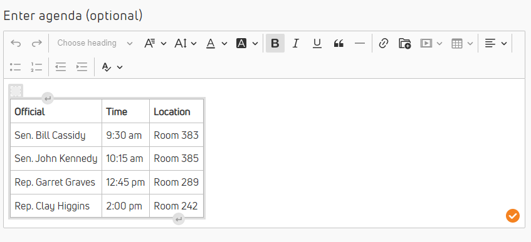531x242 pixels.
Task: Click the 2:00 pm cell
Action: (x=125, y=206)
